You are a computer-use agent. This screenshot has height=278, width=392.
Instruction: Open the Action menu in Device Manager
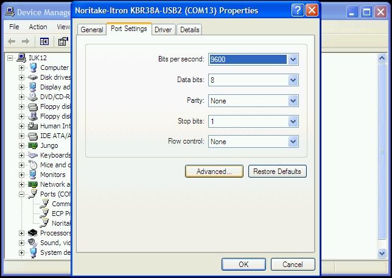coord(38,27)
